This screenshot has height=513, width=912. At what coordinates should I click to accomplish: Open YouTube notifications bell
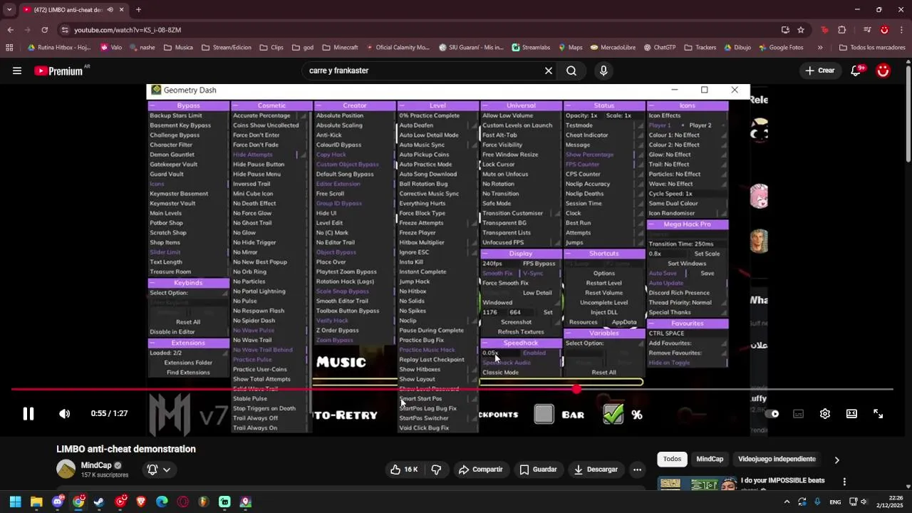pyautogui.click(x=856, y=71)
